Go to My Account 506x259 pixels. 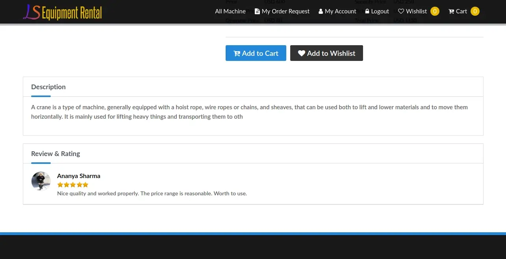pos(337,11)
